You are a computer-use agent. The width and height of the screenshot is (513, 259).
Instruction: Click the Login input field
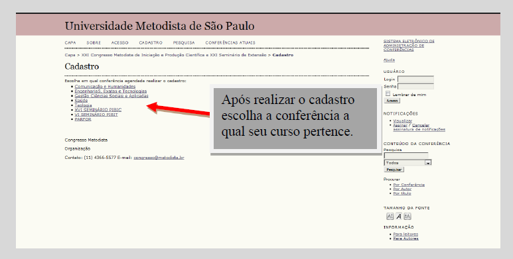coord(415,79)
